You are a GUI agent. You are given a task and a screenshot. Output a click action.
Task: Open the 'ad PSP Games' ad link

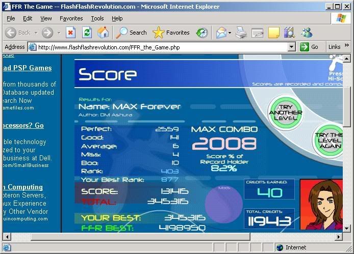coord(27,68)
